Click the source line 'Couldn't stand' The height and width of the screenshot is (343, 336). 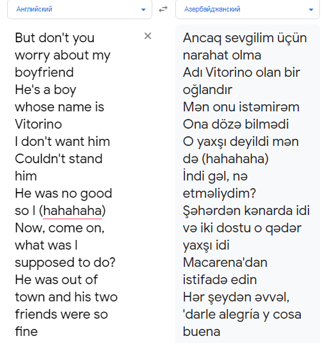pos(59,159)
